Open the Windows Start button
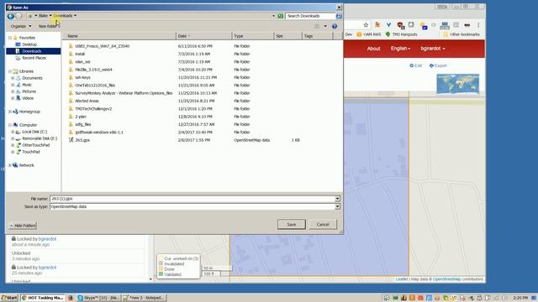 coord(9,298)
